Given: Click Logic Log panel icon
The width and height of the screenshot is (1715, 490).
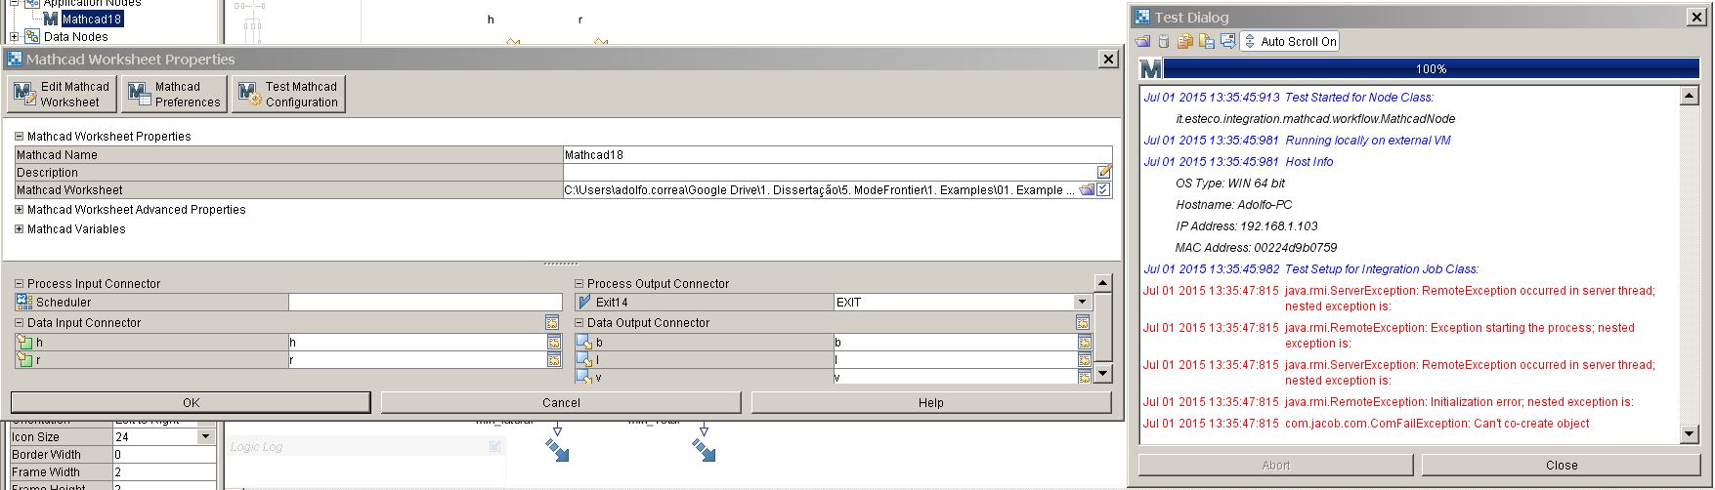Looking at the screenshot, I should coord(494,446).
